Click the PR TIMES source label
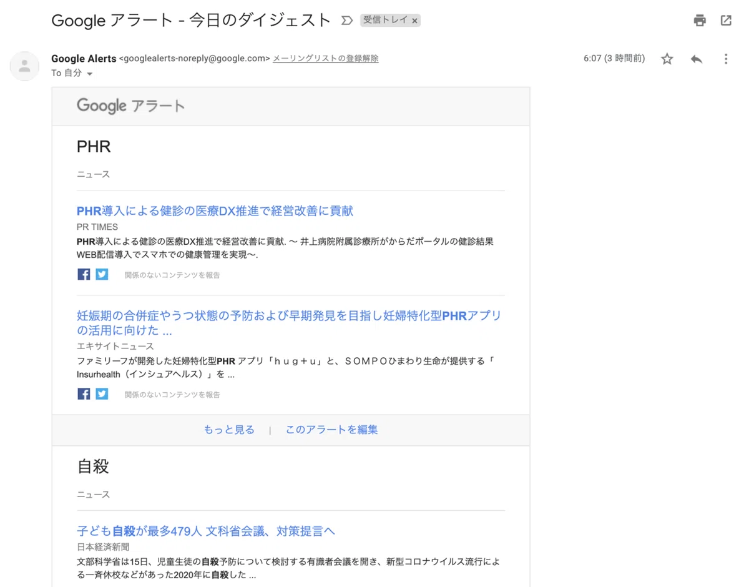749x587 pixels. (97, 227)
